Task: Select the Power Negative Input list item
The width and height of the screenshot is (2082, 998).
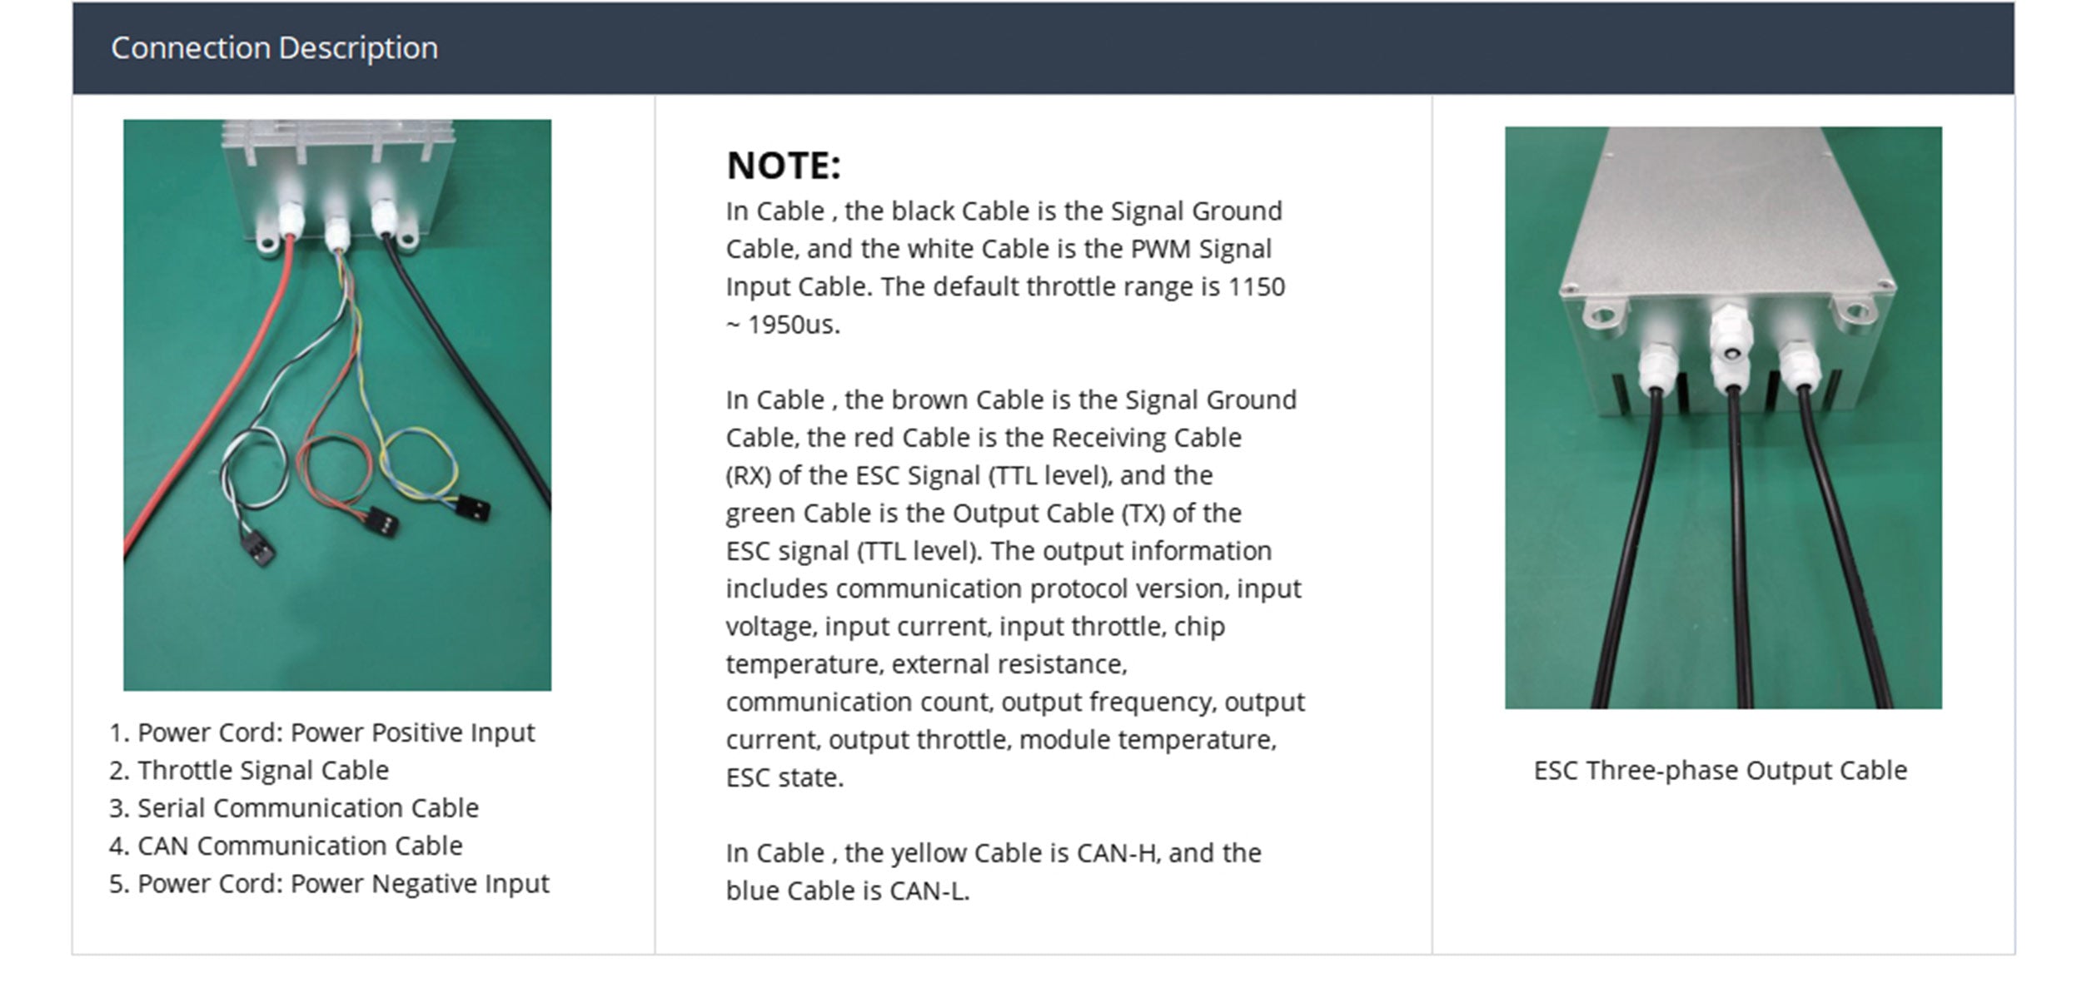Action: click(329, 883)
